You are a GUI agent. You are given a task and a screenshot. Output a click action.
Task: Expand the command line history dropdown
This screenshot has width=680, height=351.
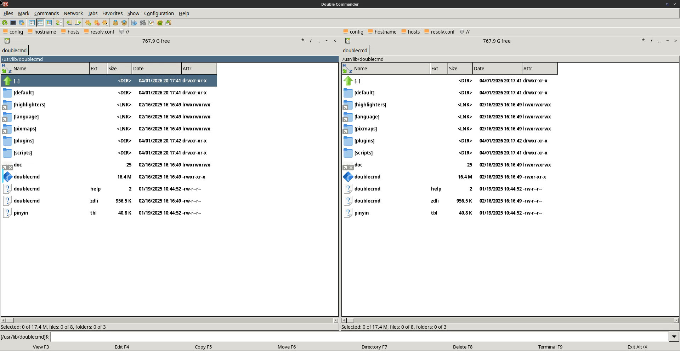[x=674, y=337]
